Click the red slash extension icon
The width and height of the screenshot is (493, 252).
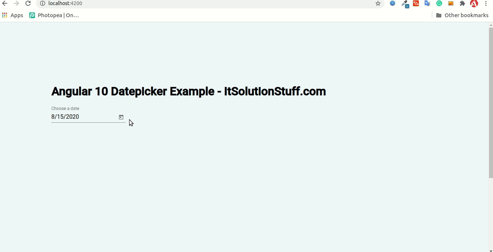tap(416, 3)
